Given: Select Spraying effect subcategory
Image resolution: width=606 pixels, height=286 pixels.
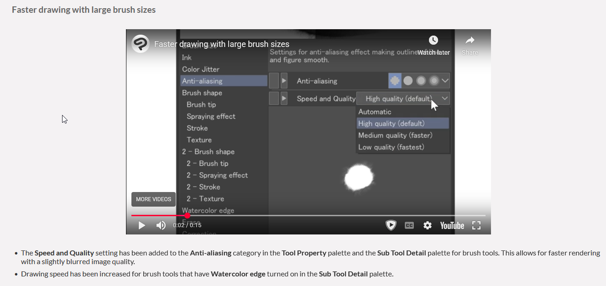Looking at the screenshot, I should point(211,116).
